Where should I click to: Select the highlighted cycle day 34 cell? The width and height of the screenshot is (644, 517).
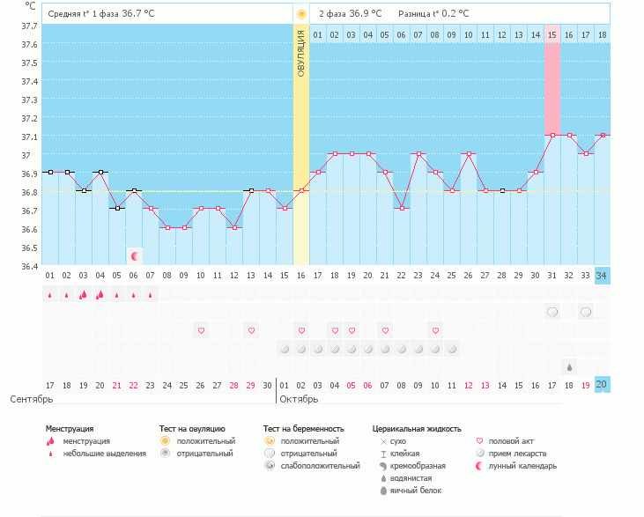[603, 277]
